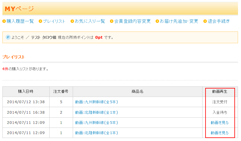Click the bullet icon beside 退会手続き
Viewport: 241px width, 141px height.
pyautogui.click(x=205, y=21)
